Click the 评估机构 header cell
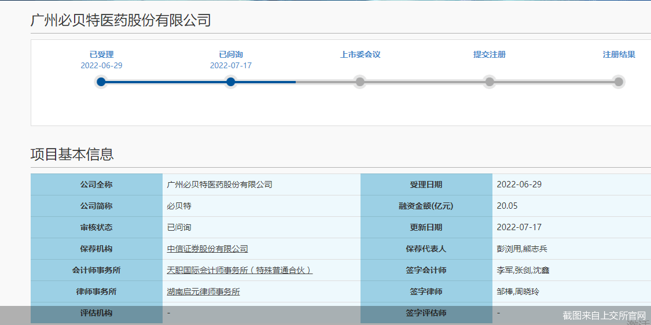651x325 pixels. click(x=96, y=313)
